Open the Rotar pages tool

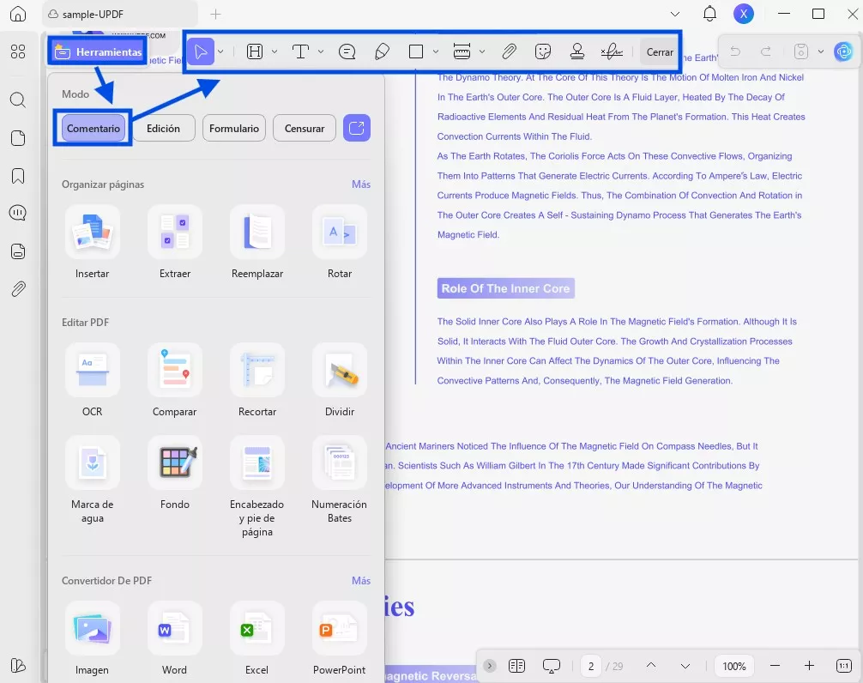(x=340, y=242)
